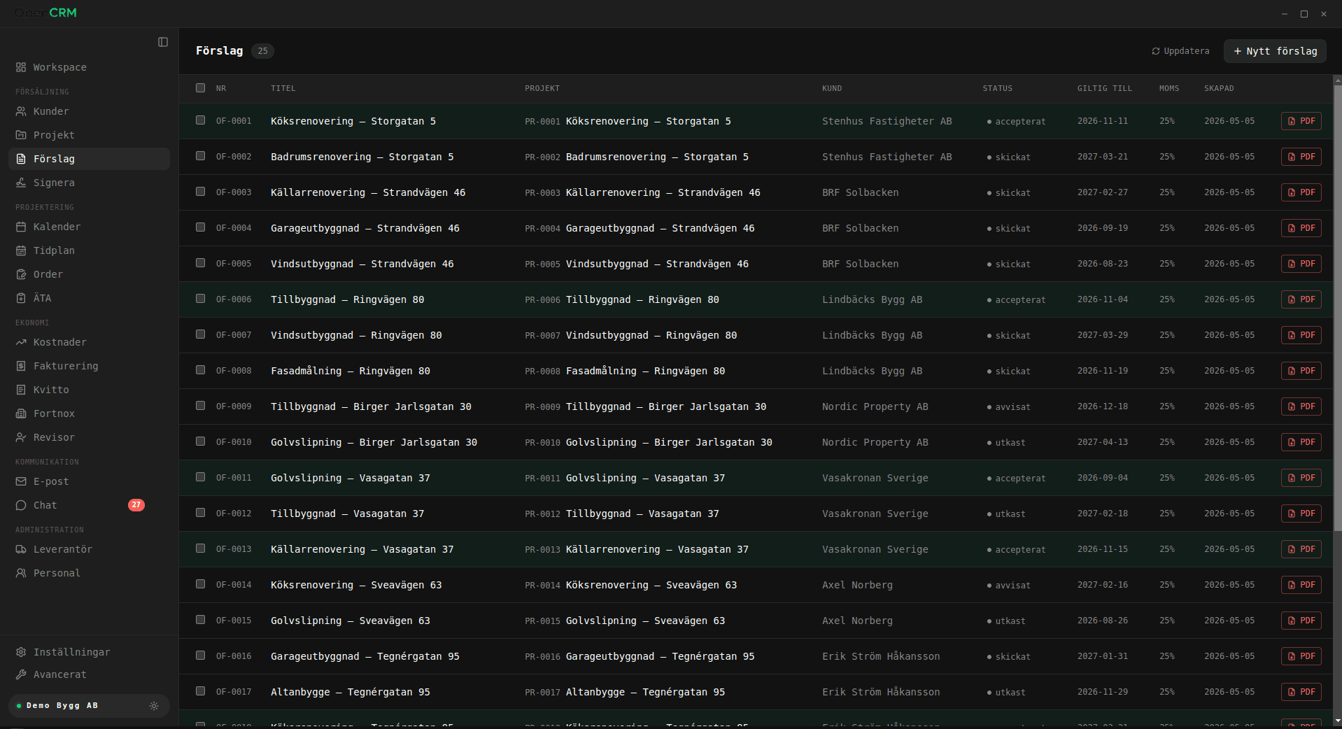Click the Kvitto receipt icon
This screenshot has width=1342, height=729.
[21, 390]
